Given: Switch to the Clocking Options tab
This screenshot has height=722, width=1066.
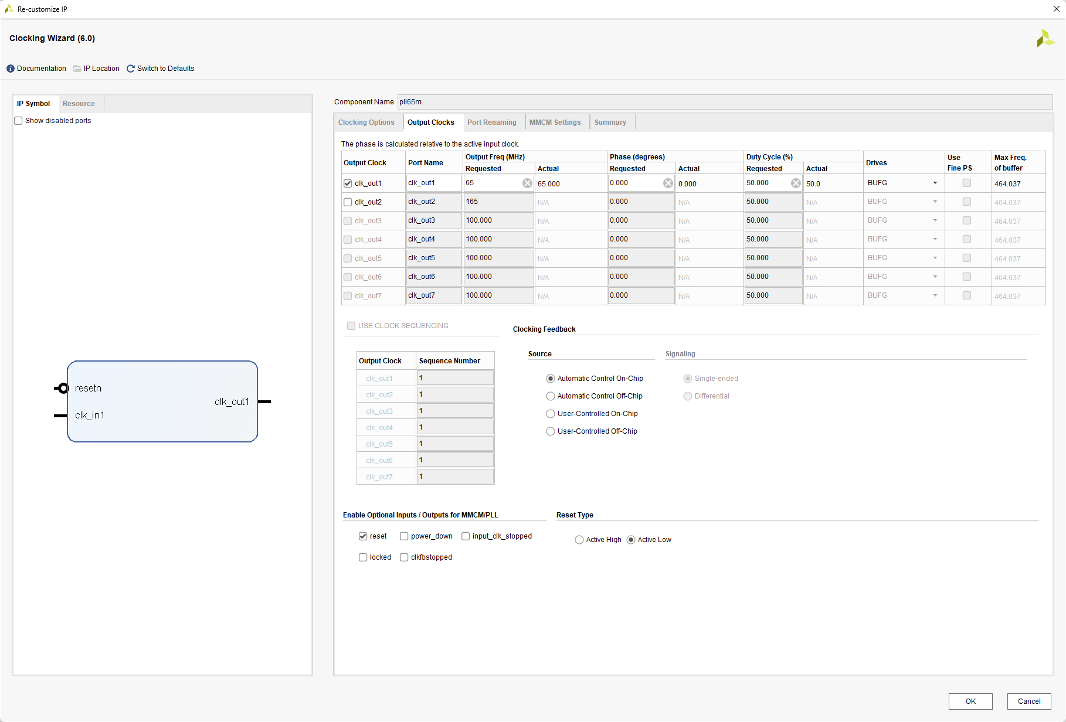Looking at the screenshot, I should pyautogui.click(x=366, y=122).
